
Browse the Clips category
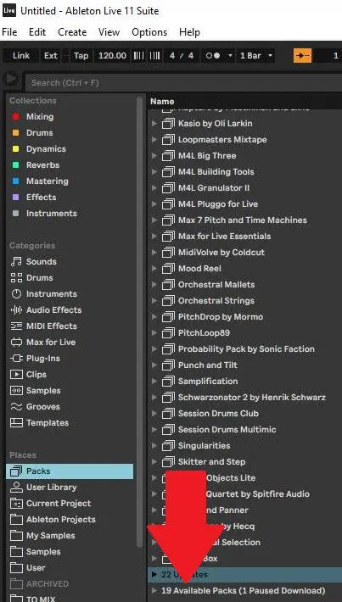click(29, 374)
